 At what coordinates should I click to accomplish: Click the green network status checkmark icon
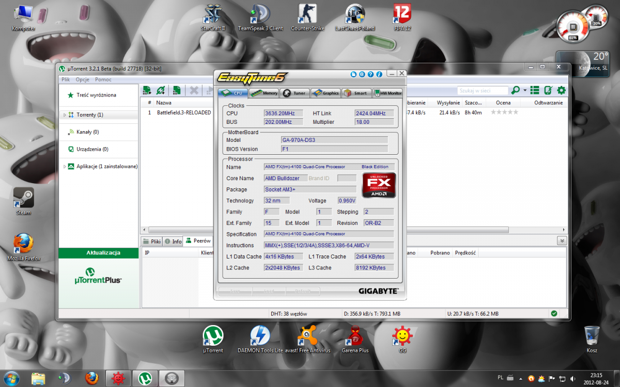pos(554,313)
